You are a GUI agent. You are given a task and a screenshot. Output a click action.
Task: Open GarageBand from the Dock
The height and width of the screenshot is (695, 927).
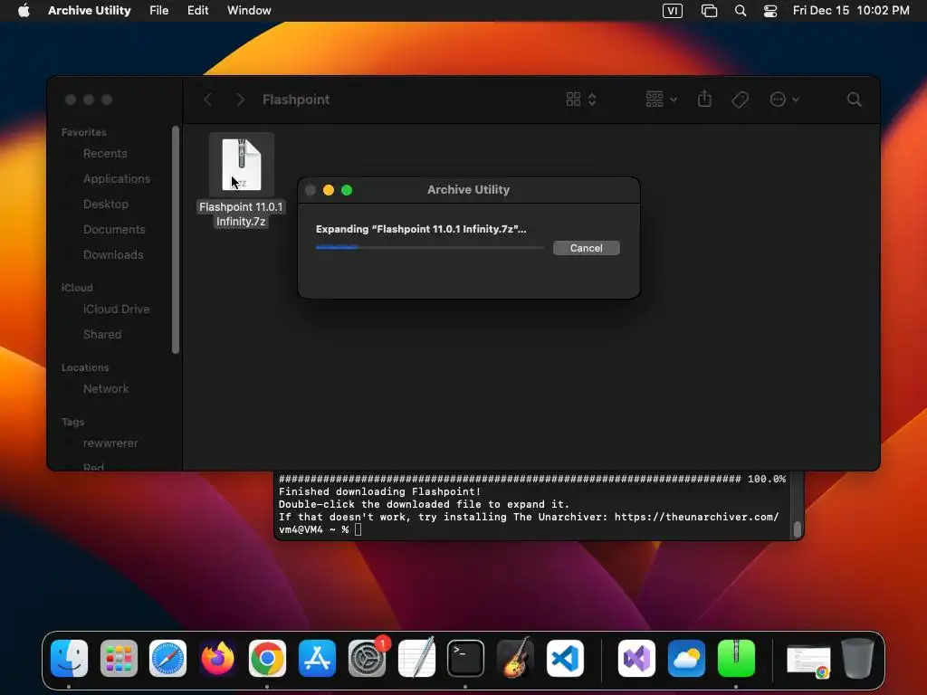click(x=515, y=657)
